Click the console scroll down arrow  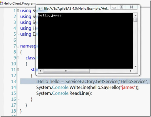pos(135,66)
